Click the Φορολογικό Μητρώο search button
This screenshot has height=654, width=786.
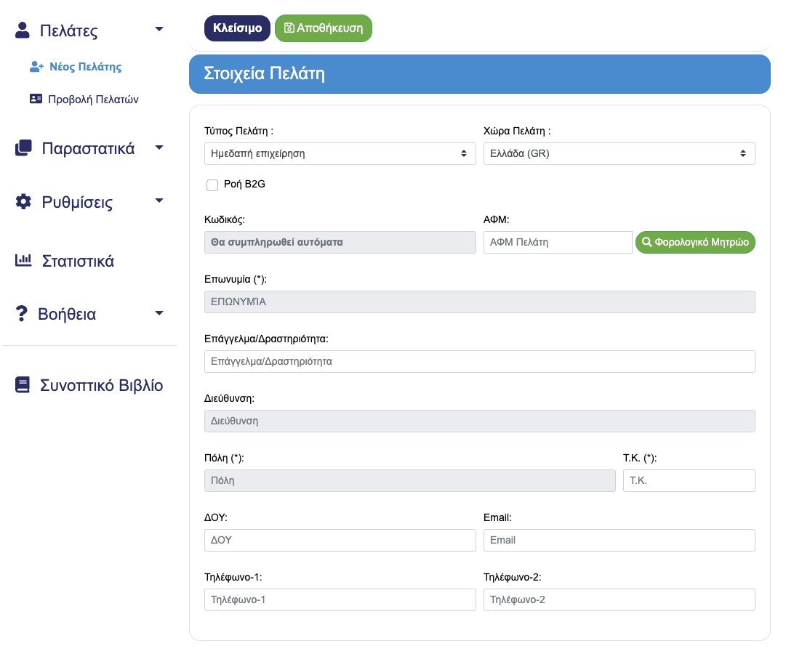click(x=695, y=242)
